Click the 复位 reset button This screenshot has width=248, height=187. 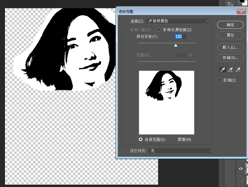tap(230, 35)
